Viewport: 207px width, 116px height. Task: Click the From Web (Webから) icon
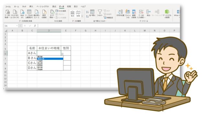point(22,14)
